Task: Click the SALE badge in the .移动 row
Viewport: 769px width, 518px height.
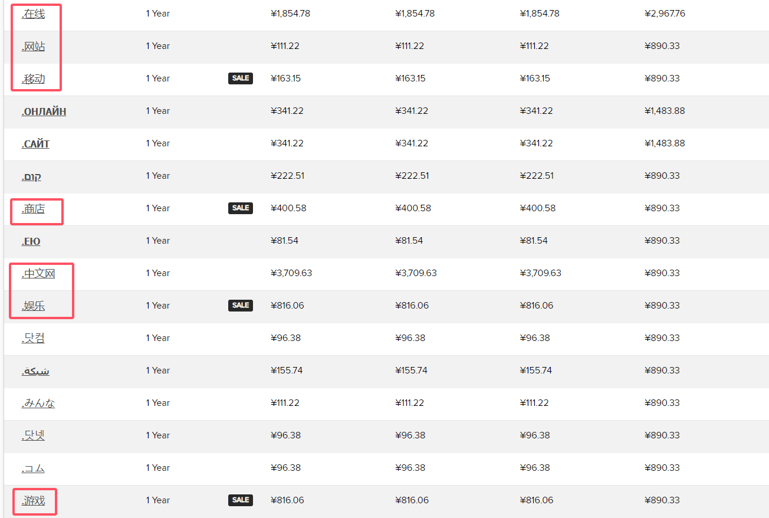Action: pos(241,78)
